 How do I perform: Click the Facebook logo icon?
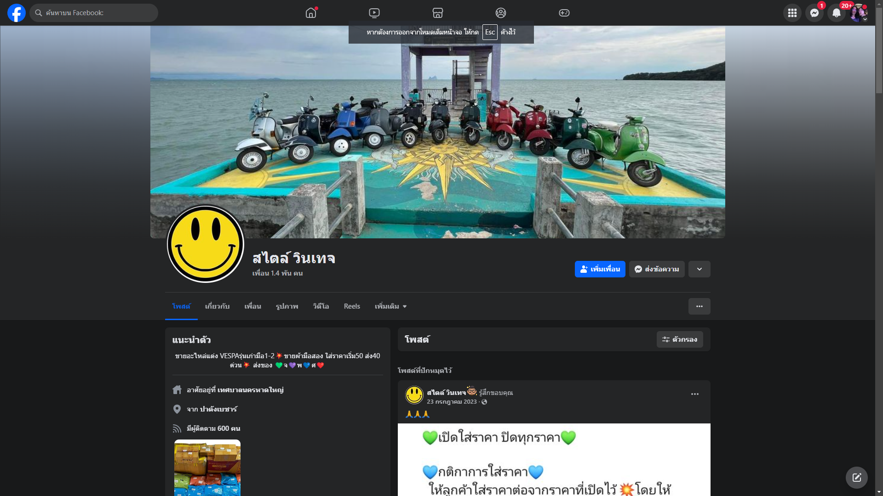click(x=17, y=13)
